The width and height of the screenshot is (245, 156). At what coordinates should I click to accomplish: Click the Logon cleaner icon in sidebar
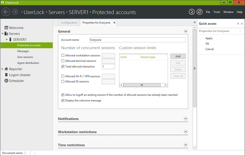pyautogui.click(x=6, y=75)
